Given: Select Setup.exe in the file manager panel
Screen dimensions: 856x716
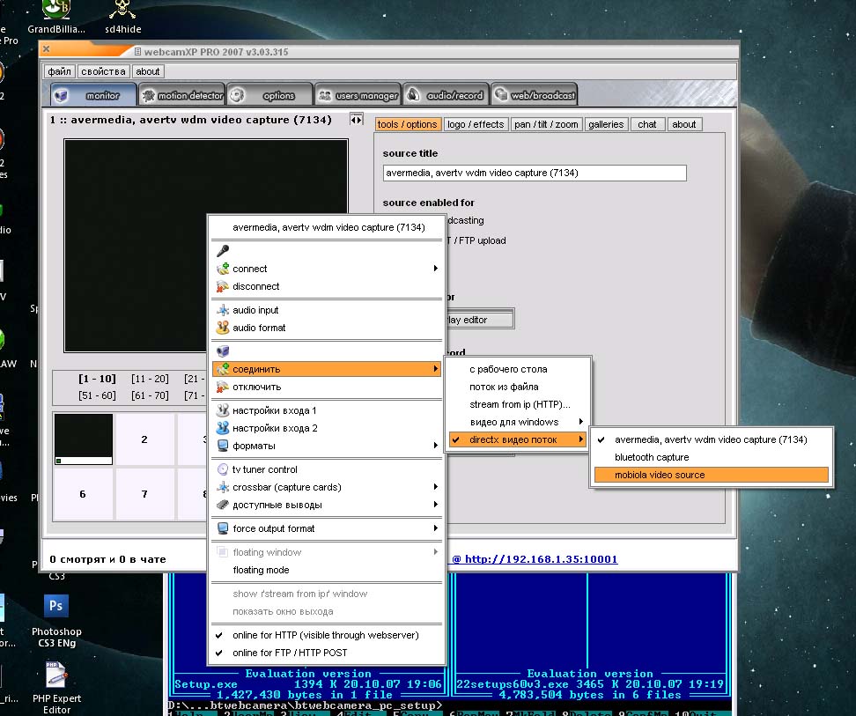Looking at the screenshot, I should point(206,684).
